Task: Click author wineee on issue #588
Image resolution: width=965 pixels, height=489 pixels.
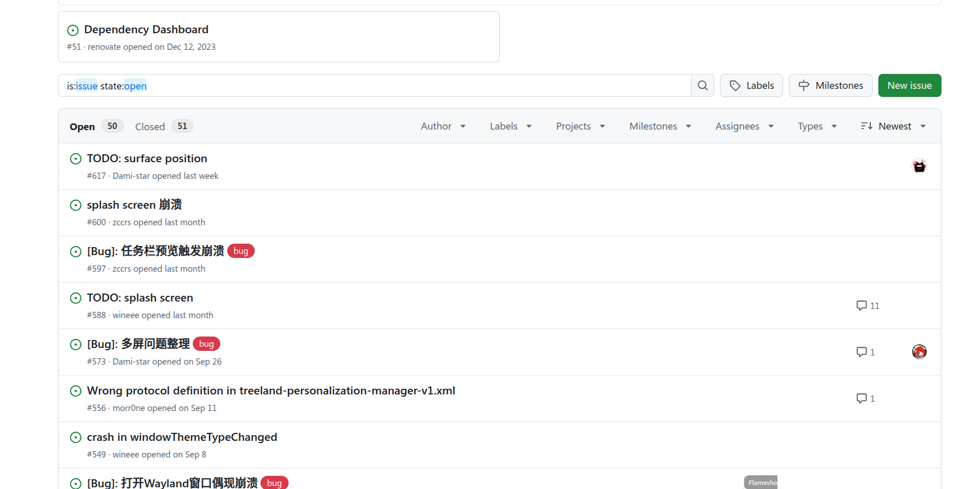Action: [126, 315]
